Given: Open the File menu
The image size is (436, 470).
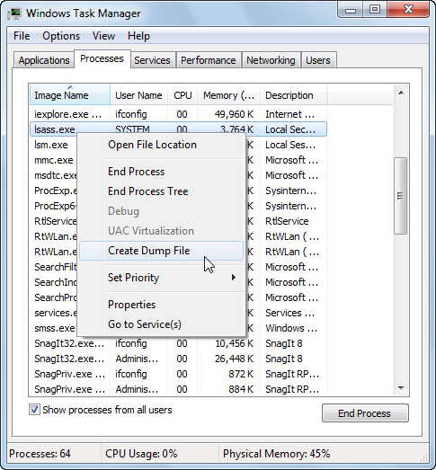Looking at the screenshot, I should coord(22,36).
